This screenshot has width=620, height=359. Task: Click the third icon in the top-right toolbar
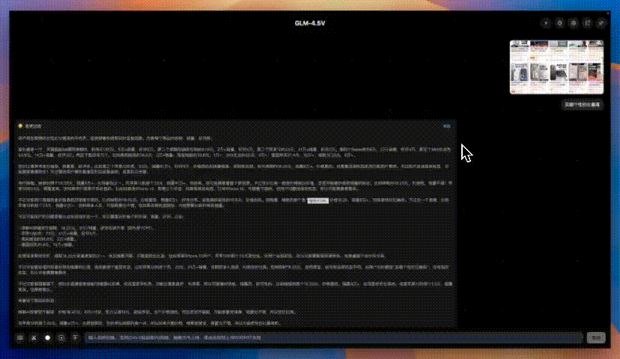574,23
